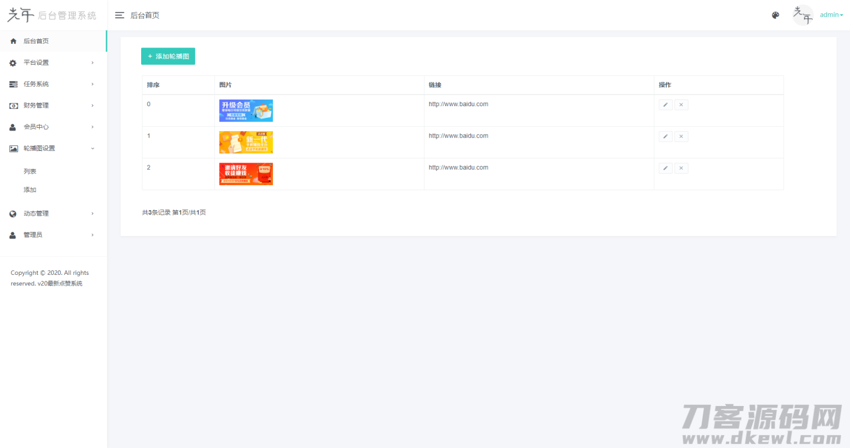This screenshot has width=850, height=448.
Task: Open the admin account dropdown
Action: coord(831,15)
